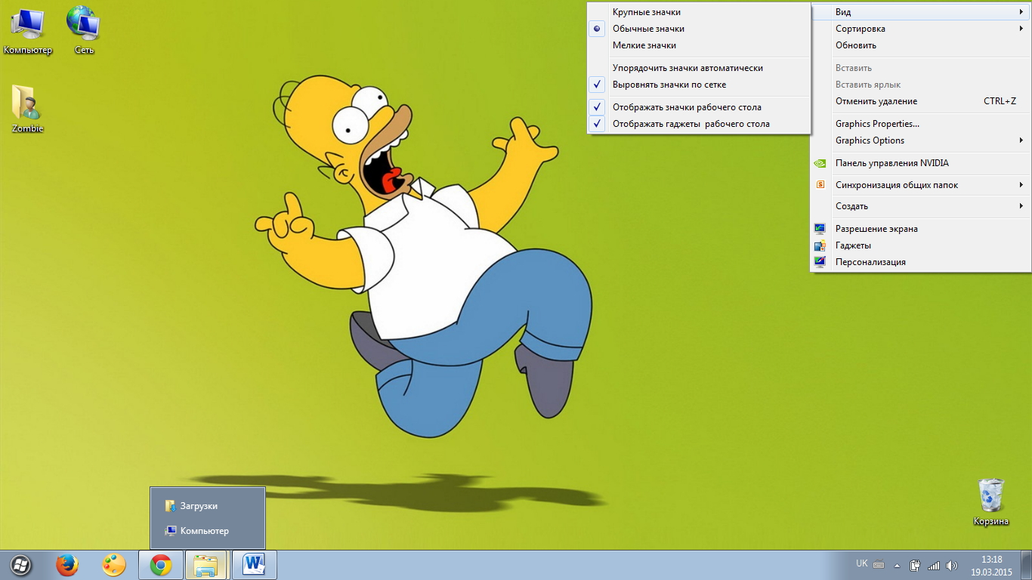Image resolution: width=1032 pixels, height=580 pixels.
Task: Select the Сеть network desktop icon
Action: click(84, 30)
